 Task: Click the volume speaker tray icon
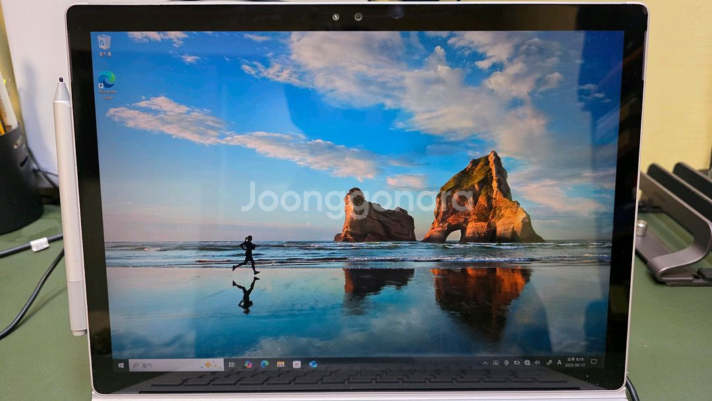pyautogui.click(x=537, y=363)
